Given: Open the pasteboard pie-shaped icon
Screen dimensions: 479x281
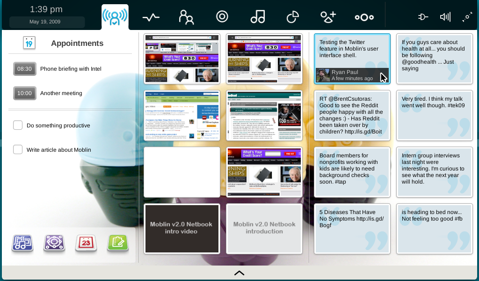Looking at the screenshot, I should 293,17.
